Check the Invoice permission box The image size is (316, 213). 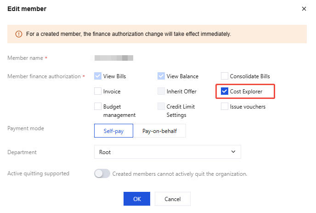pyautogui.click(x=98, y=92)
